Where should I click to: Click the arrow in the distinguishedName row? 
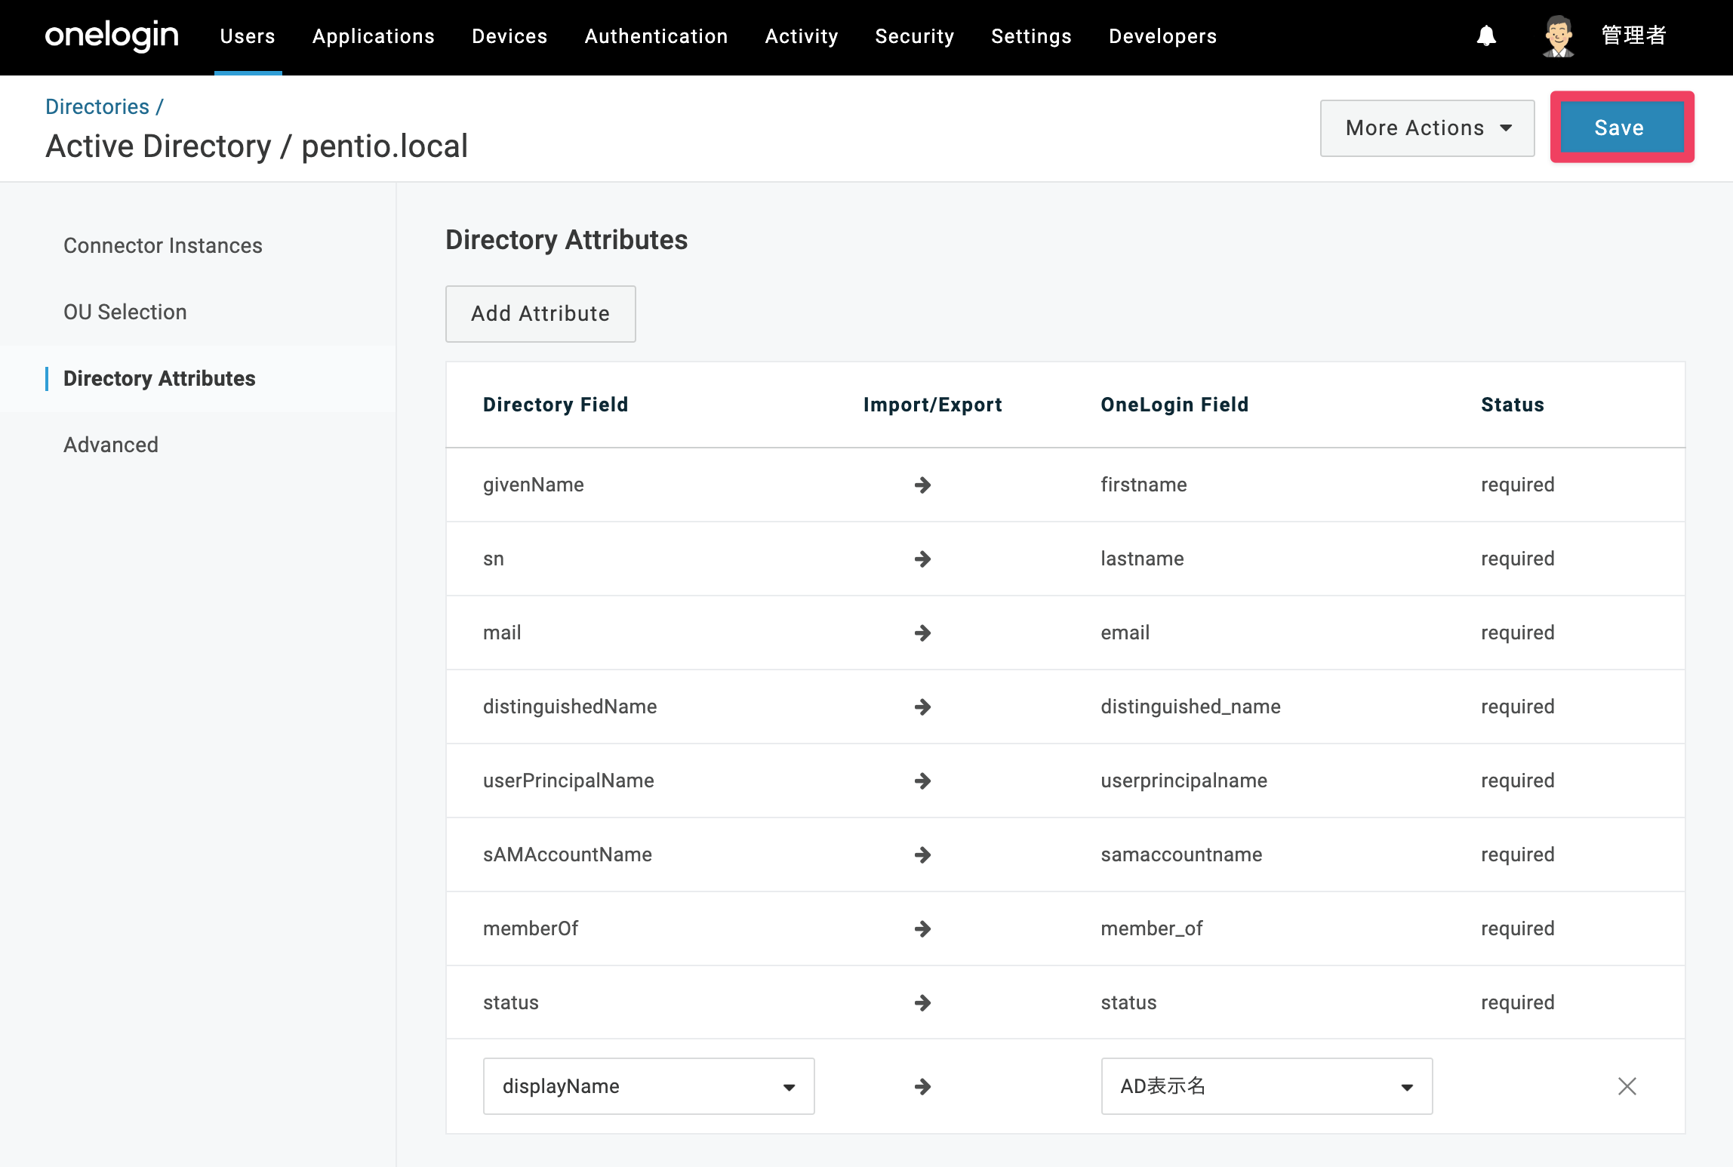922,707
